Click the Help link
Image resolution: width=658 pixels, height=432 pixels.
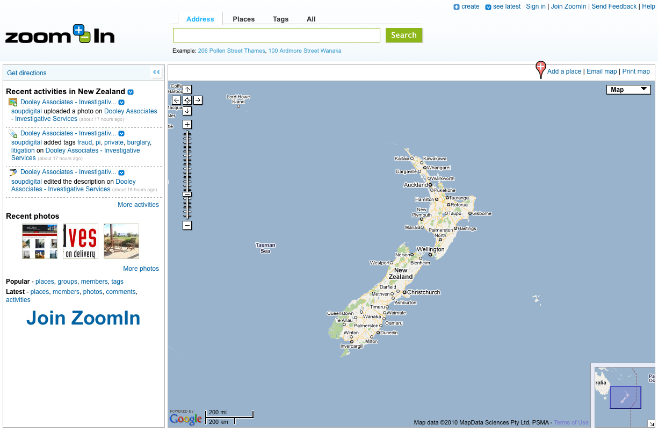click(648, 6)
